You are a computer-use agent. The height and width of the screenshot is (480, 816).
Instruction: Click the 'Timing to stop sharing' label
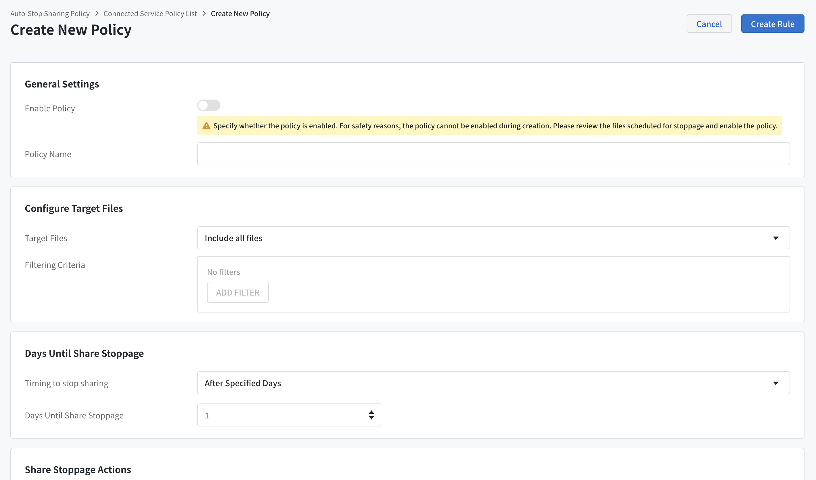(66, 383)
